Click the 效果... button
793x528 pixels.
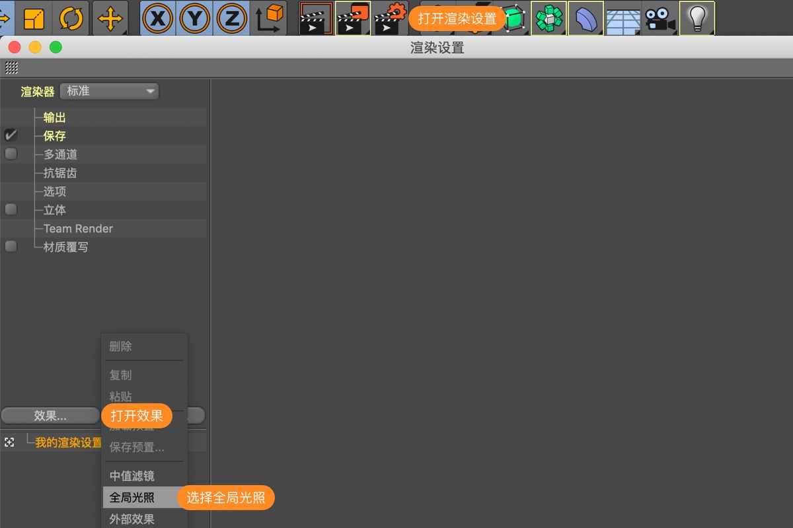[50, 416]
